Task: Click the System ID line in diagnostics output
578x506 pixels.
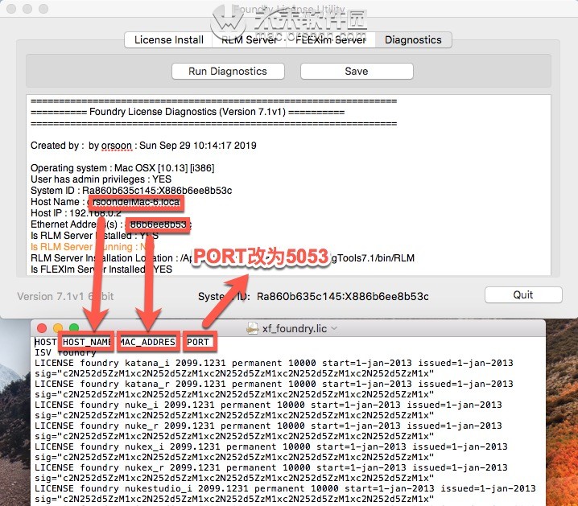Action: click(131, 191)
